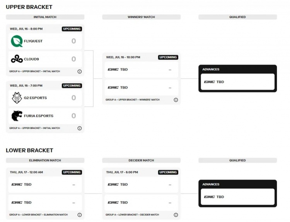This screenshot has height=222, width=290.
Task: Select the Initial Match column header
Action: (x=45, y=17)
